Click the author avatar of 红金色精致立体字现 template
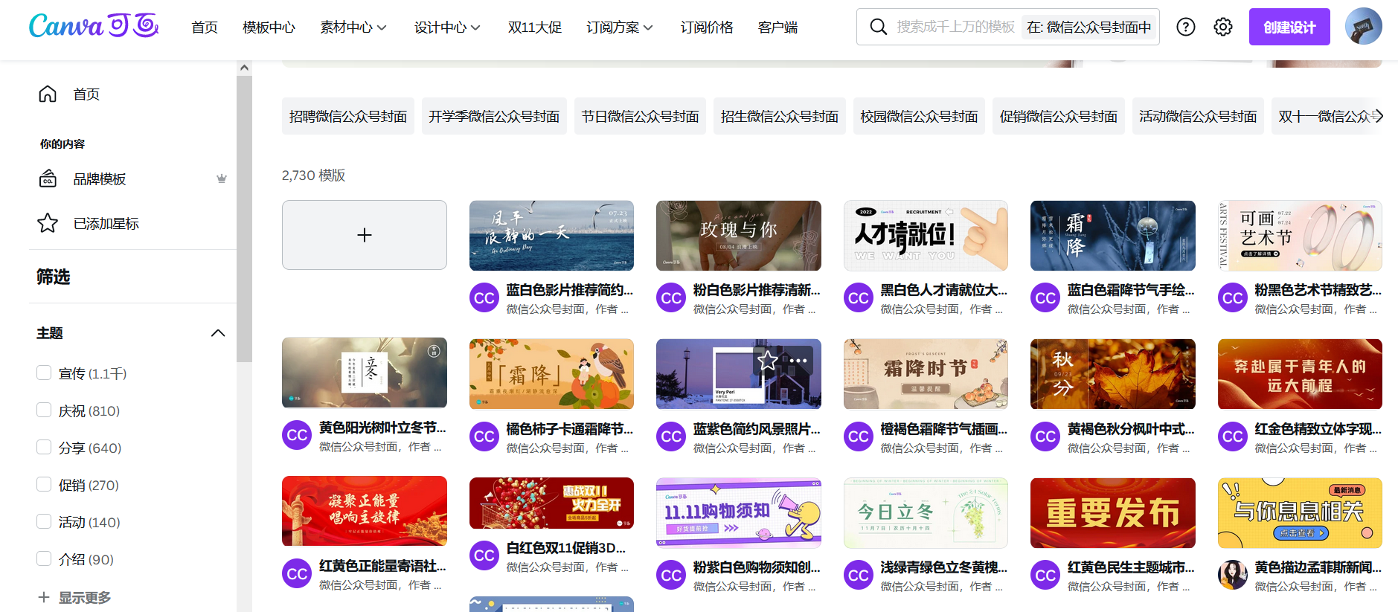 click(1233, 437)
